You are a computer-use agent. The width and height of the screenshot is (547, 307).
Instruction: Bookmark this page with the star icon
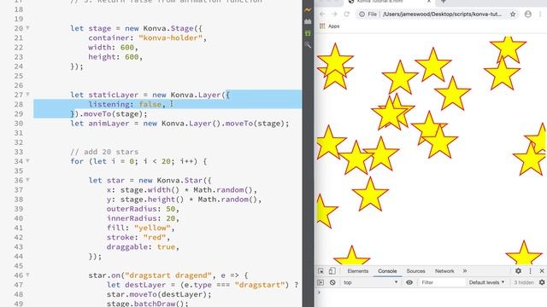point(513,14)
